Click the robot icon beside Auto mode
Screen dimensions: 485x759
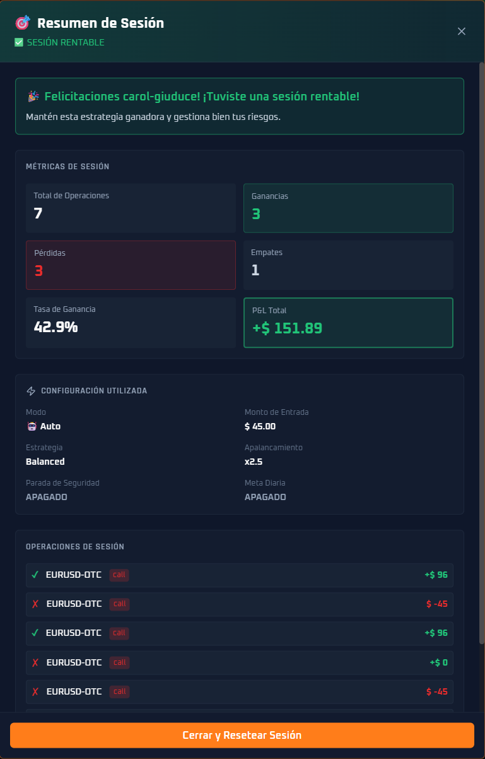tap(31, 426)
